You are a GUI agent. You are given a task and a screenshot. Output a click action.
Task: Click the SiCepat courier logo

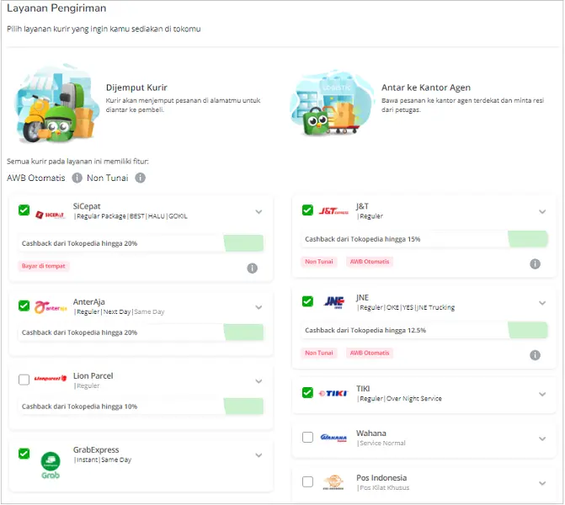pos(51,214)
